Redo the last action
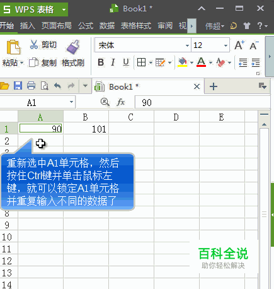Image resolution: width=274 pixels, height=289 pixels. pos(71,86)
